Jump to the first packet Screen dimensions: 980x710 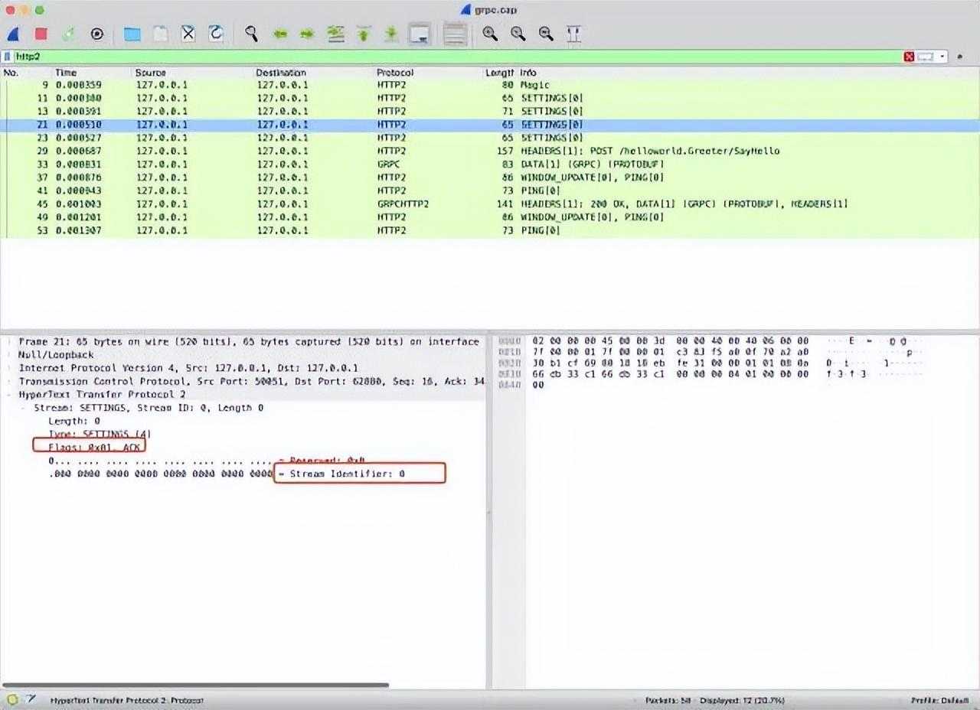(x=363, y=34)
